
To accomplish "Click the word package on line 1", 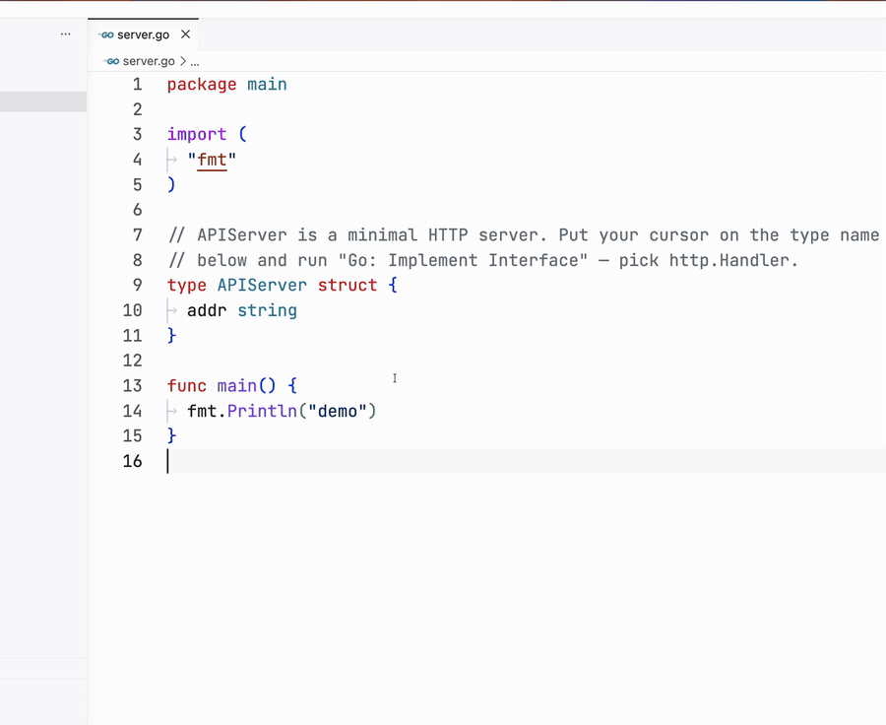I will click(x=202, y=85).
